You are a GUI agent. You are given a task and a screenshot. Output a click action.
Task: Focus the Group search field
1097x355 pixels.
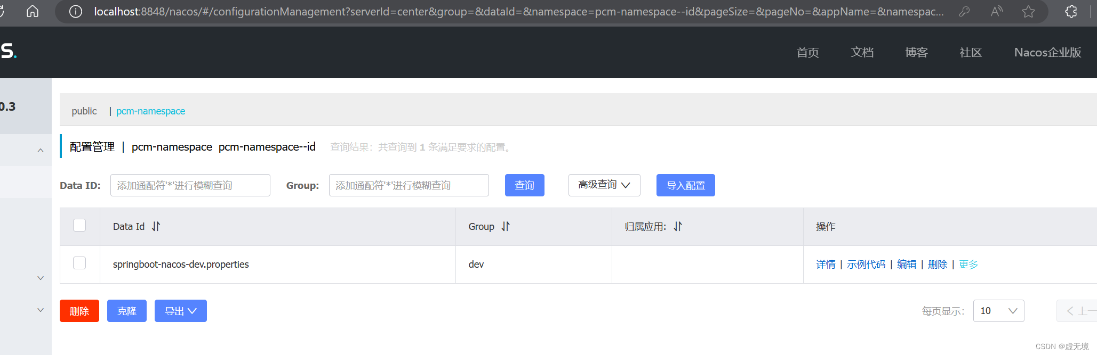tap(409, 185)
